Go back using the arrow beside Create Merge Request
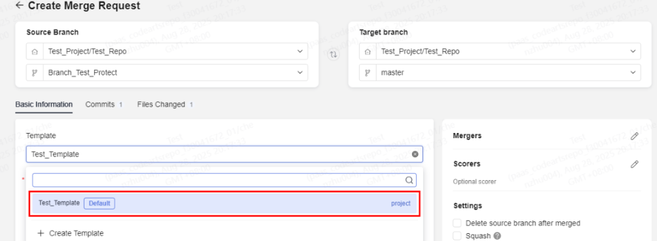Viewport: 657px width, 241px height. click(19, 5)
